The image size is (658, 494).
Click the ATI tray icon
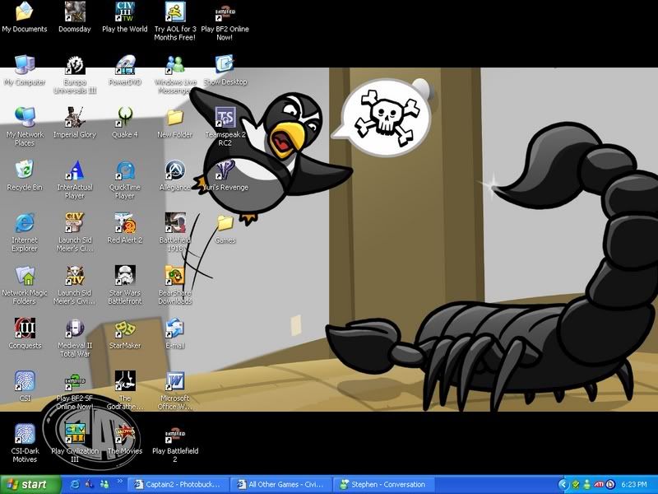pyautogui.click(x=599, y=484)
